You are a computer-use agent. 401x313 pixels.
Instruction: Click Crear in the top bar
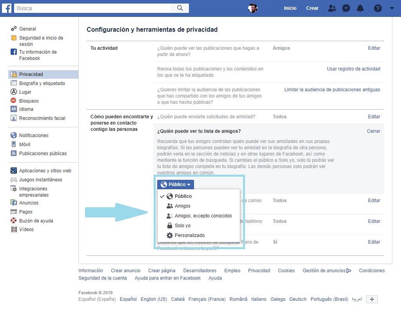312,8
